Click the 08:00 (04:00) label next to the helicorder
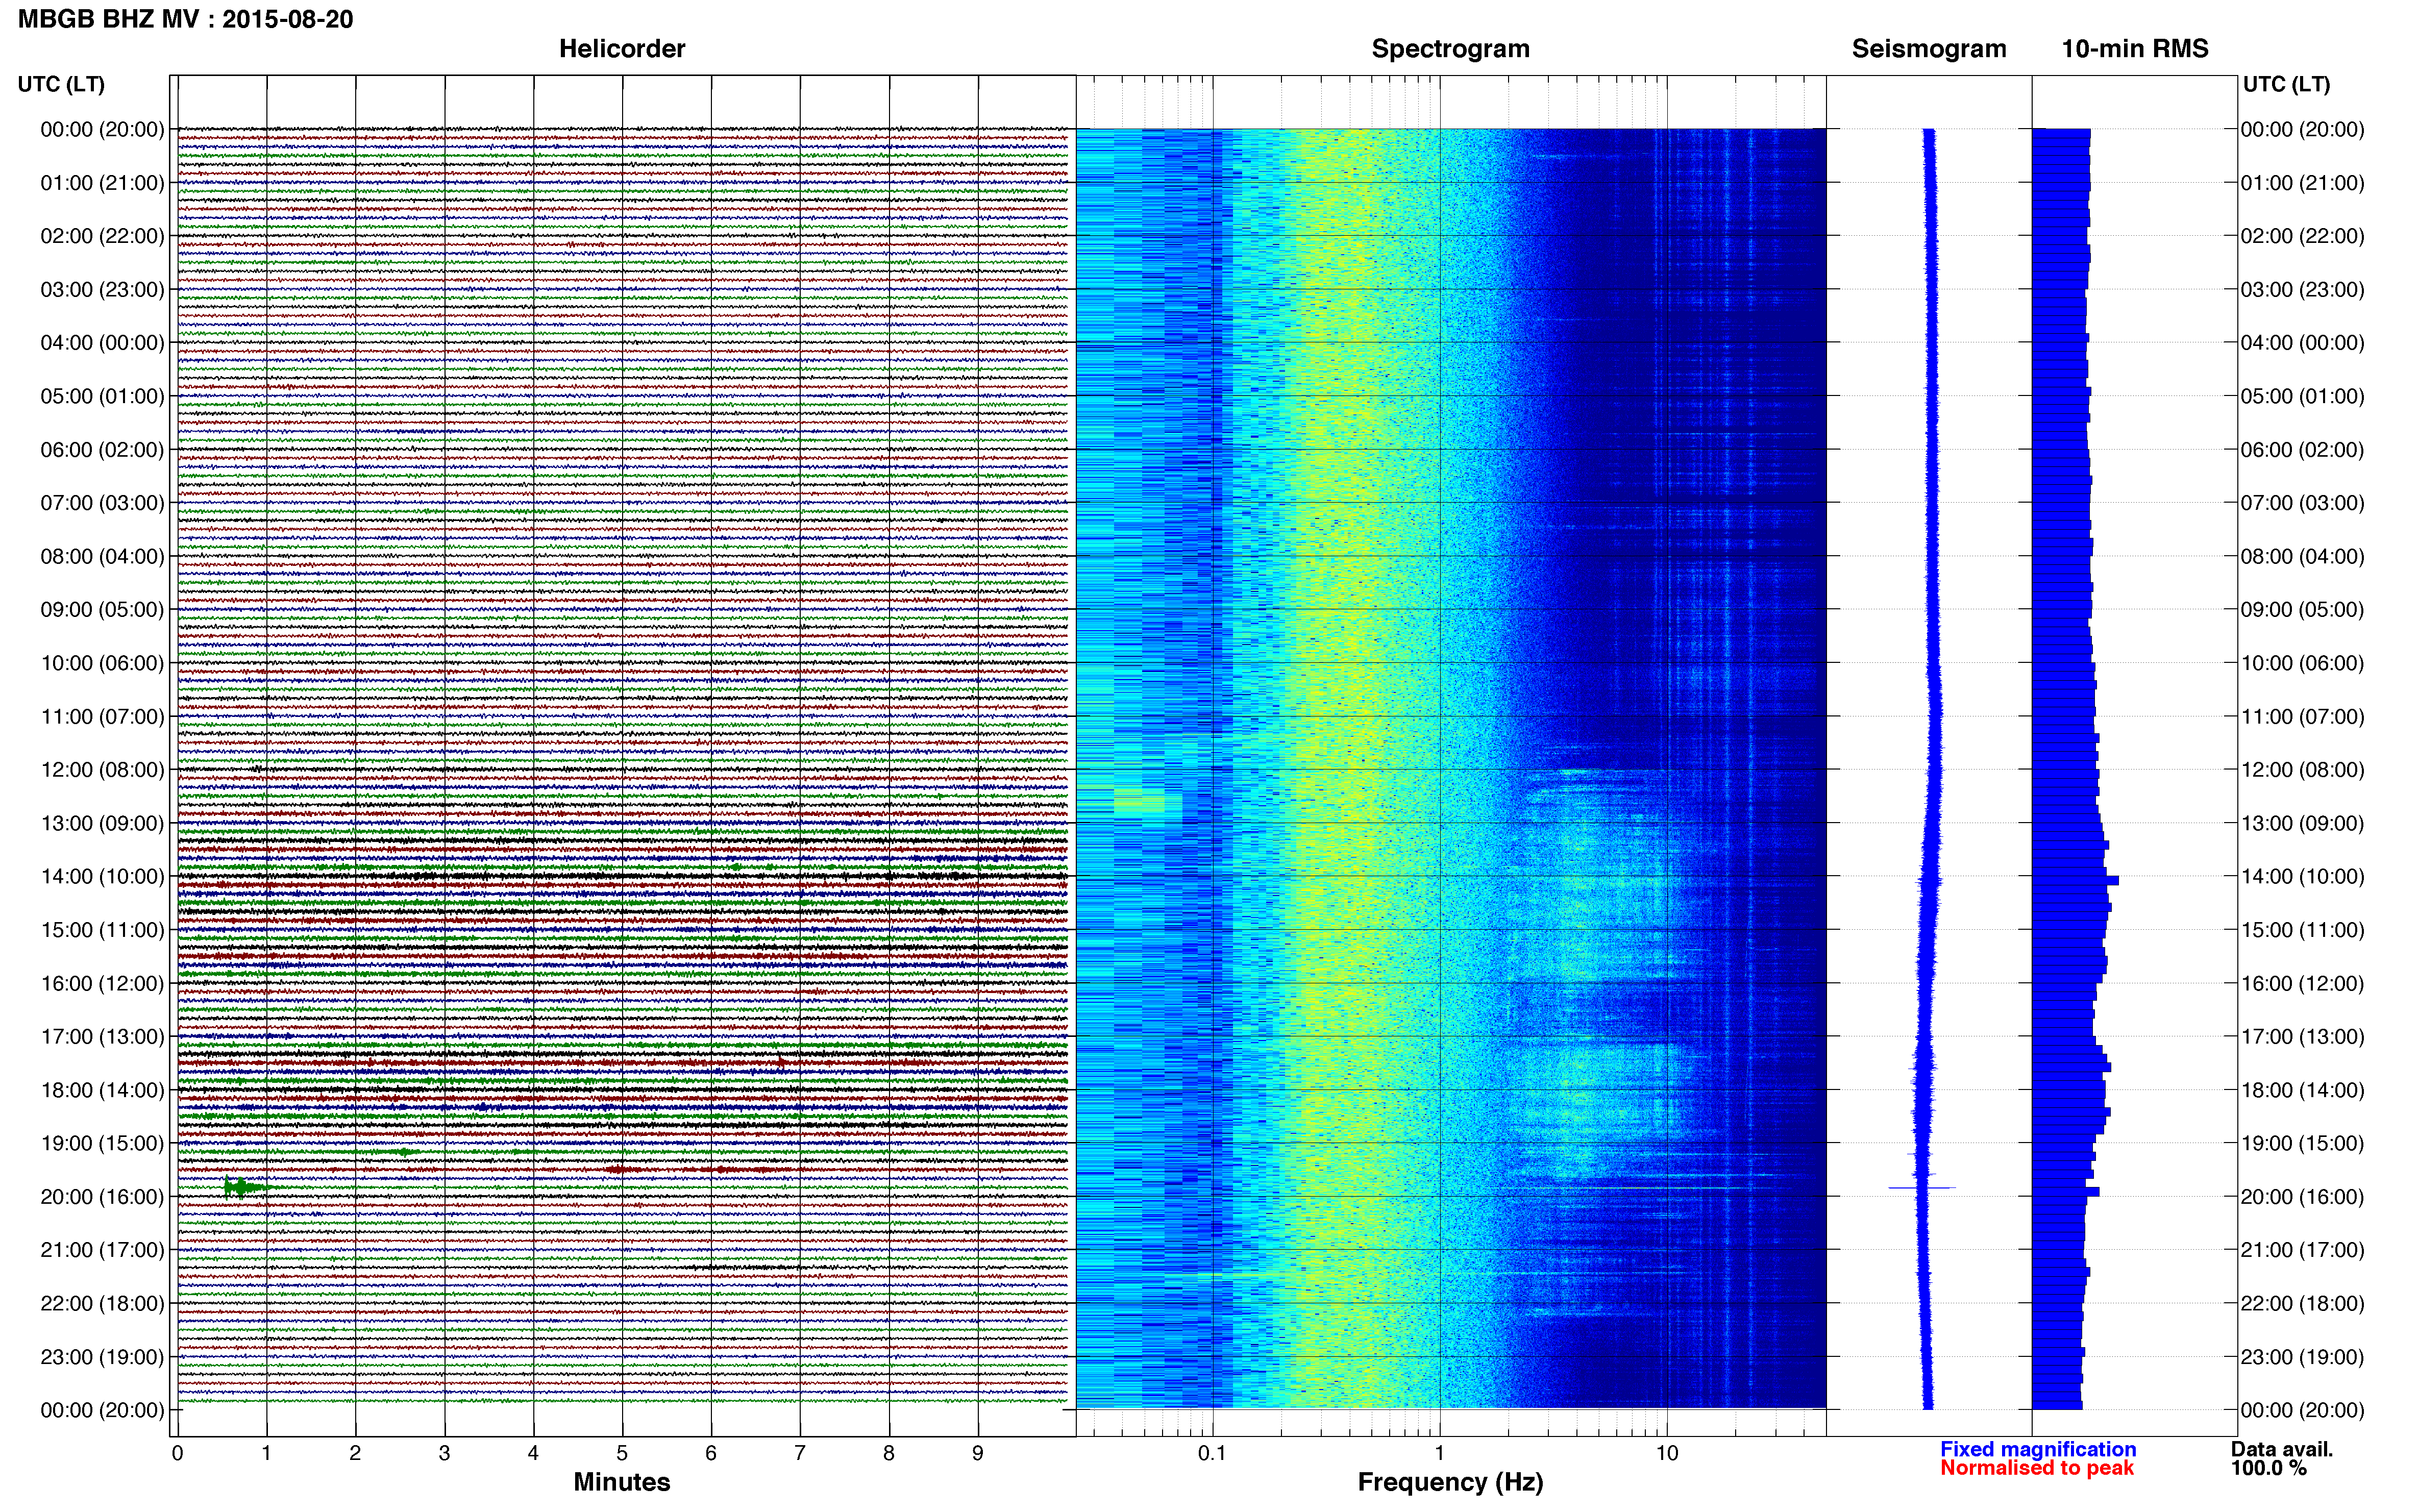Image resolution: width=2419 pixels, height=1512 pixels. point(102,556)
